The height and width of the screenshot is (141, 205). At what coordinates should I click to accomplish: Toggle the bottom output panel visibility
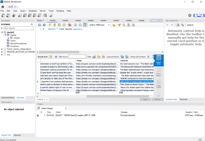pyautogui.click(x=199, y=15)
